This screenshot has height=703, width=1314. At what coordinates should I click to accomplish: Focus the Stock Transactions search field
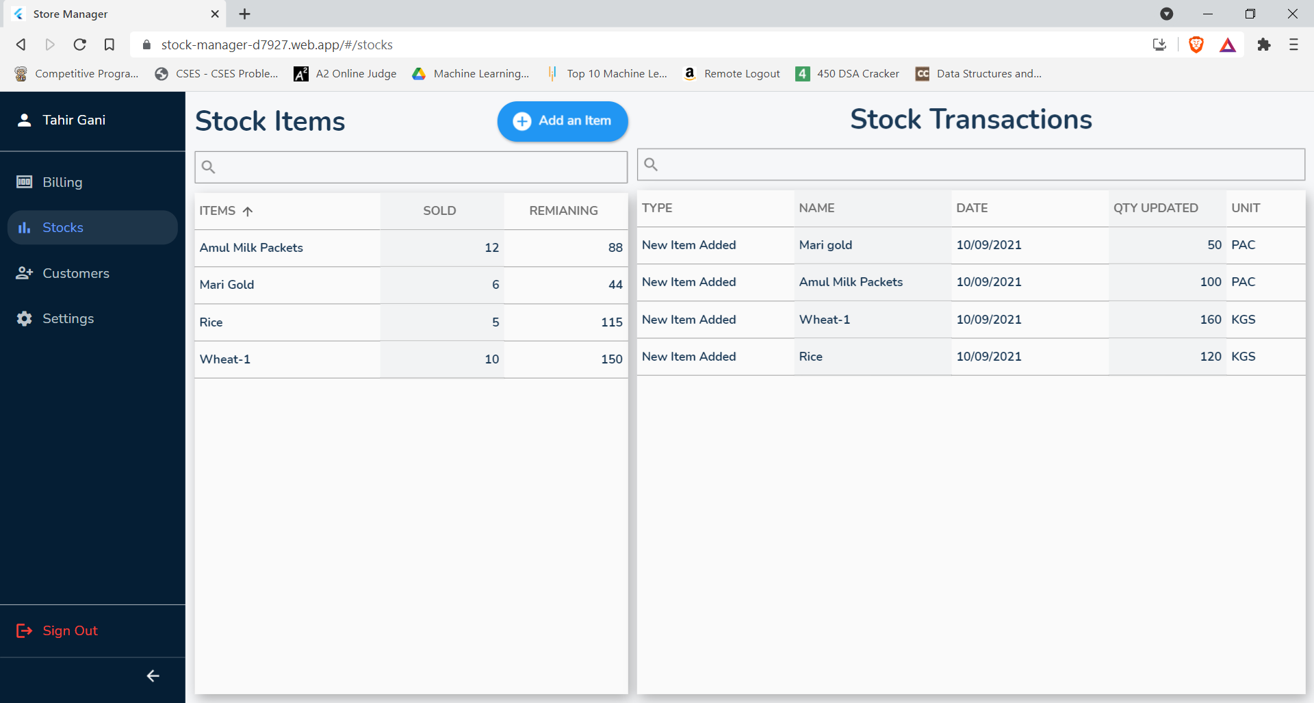click(x=971, y=164)
